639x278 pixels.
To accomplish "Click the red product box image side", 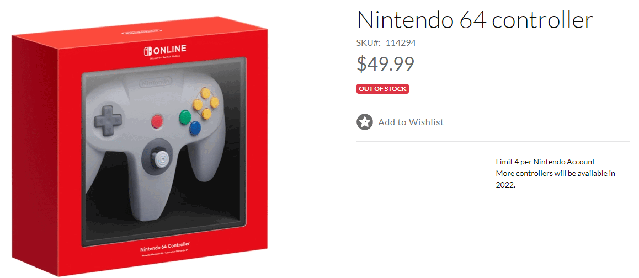I will [35, 155].
